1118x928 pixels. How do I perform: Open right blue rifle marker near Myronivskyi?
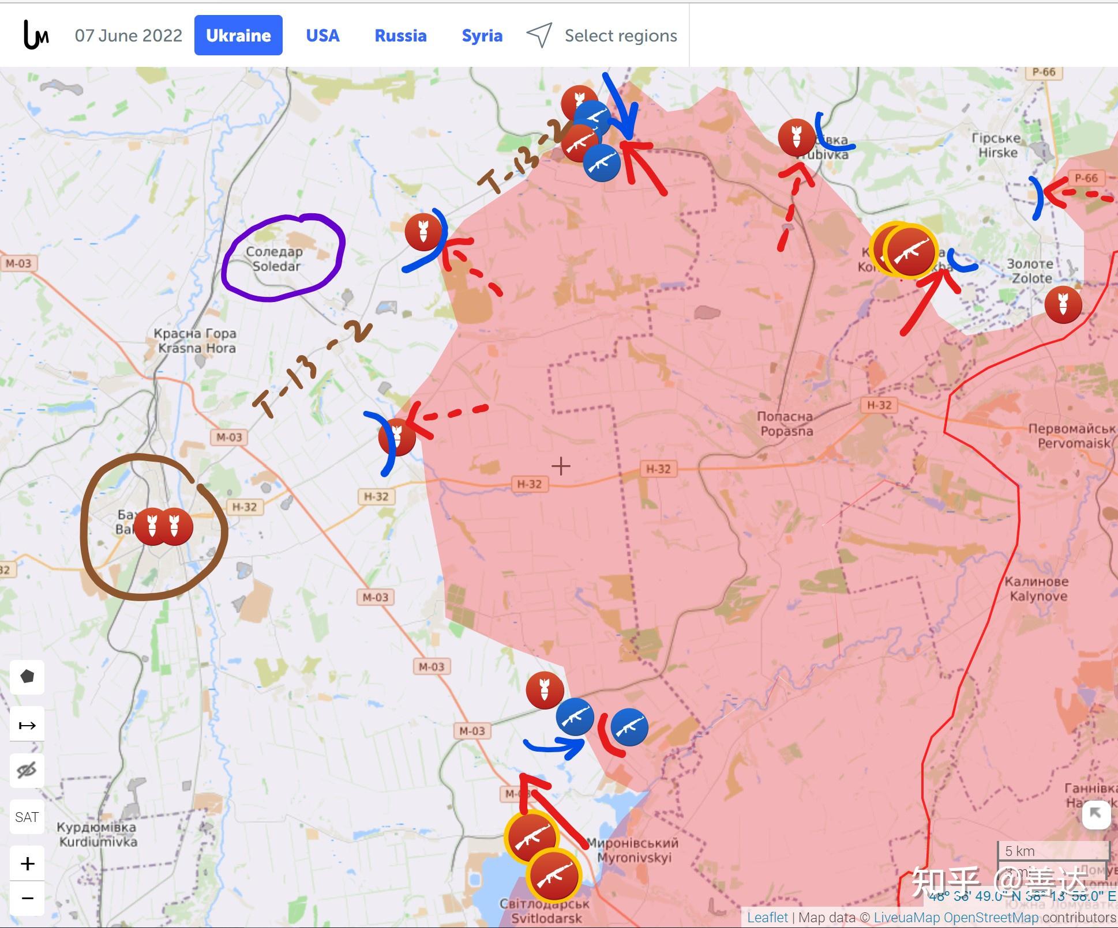point(629,727)
